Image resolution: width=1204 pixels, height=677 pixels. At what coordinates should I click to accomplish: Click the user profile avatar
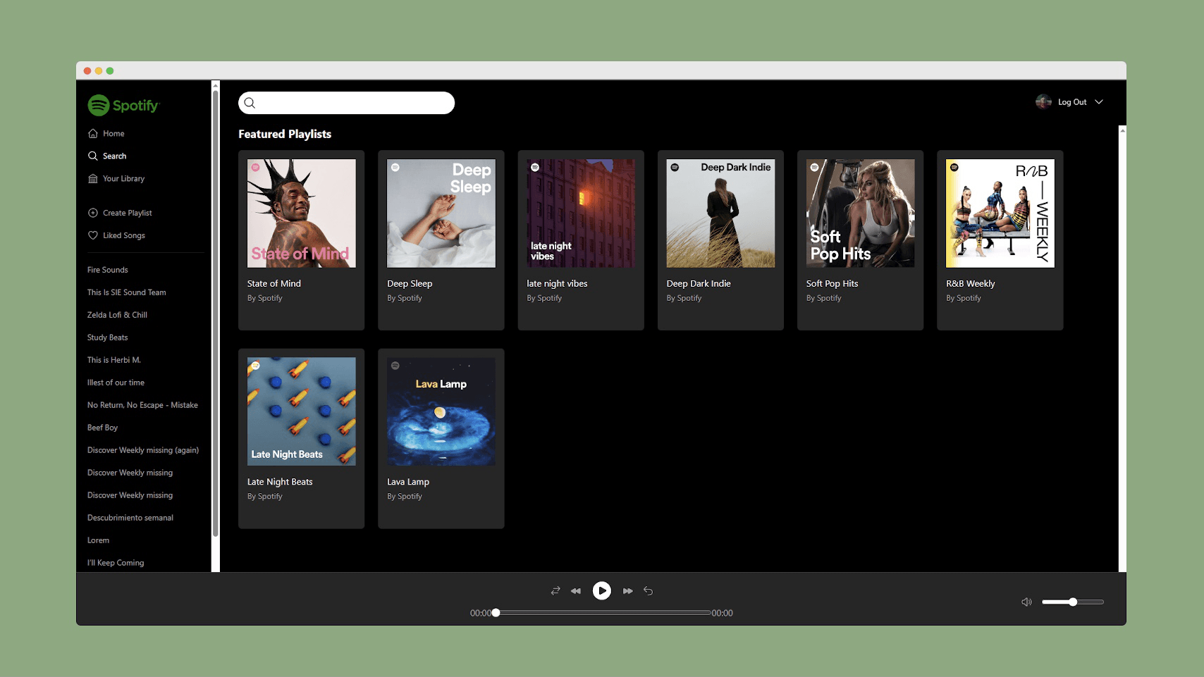tap(1043, 102)
